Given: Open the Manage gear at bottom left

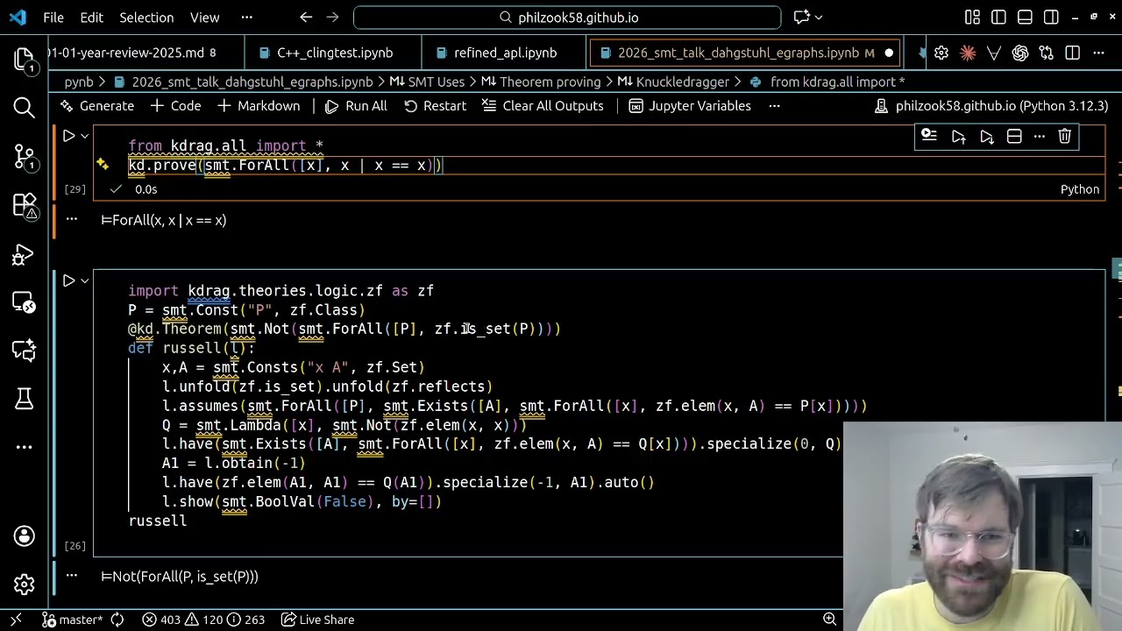Looking at the screenshot, I should pyautogui.click(x=24, y=584).
